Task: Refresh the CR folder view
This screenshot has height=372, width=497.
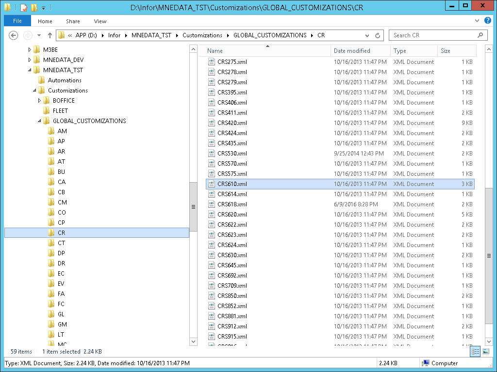Action: tap(378, 35)
